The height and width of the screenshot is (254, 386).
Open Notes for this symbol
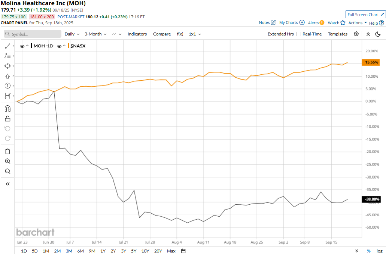point(267,23)
